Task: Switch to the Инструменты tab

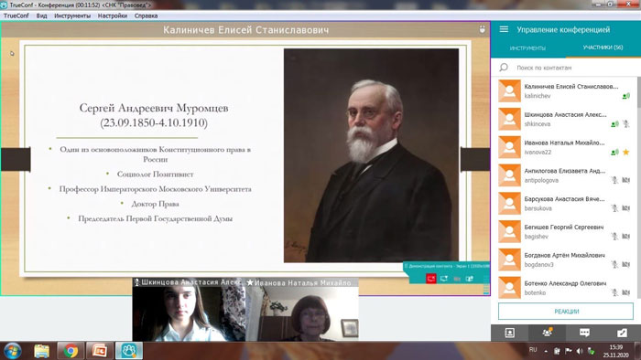Action: point(527,48)
